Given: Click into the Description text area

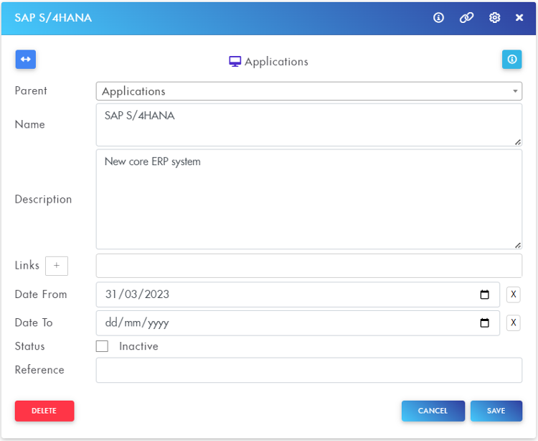Looking at the screenshot, I should point(308,199).
